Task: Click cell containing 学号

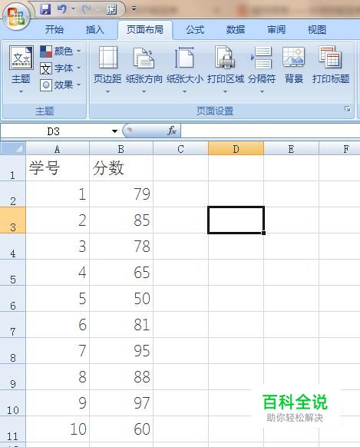Action: click(58, 168)
